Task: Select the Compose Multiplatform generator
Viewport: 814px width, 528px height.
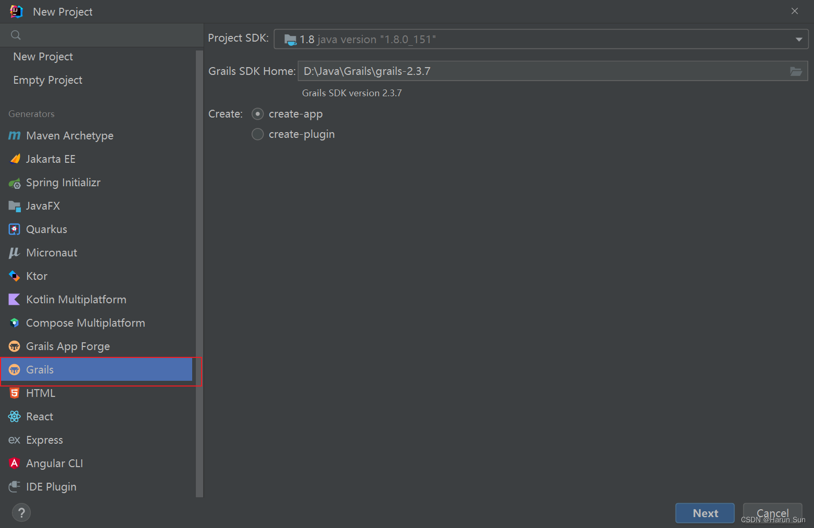Action: tap(97, 323)
